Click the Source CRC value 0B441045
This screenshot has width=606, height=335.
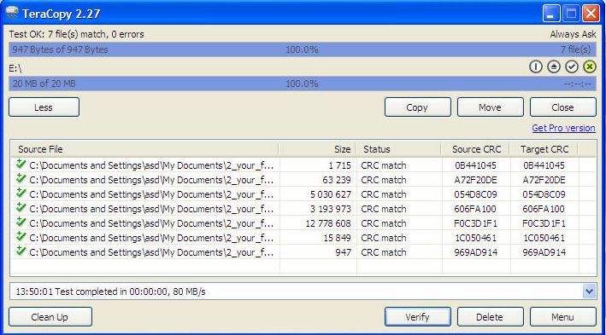(475, 165)
